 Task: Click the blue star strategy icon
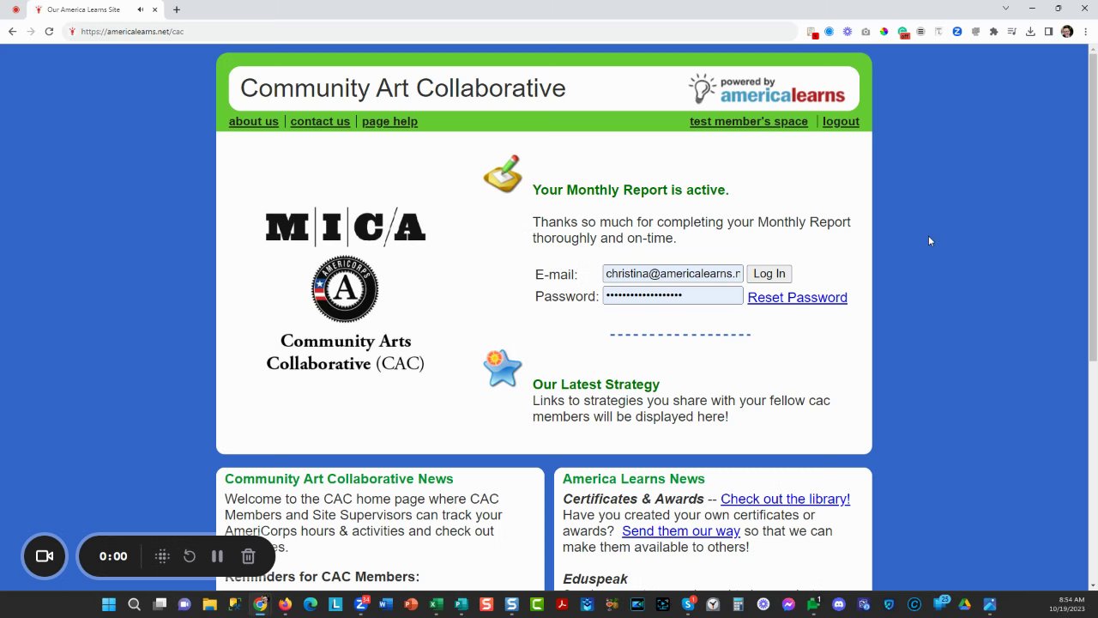click(x=503, y=368)
